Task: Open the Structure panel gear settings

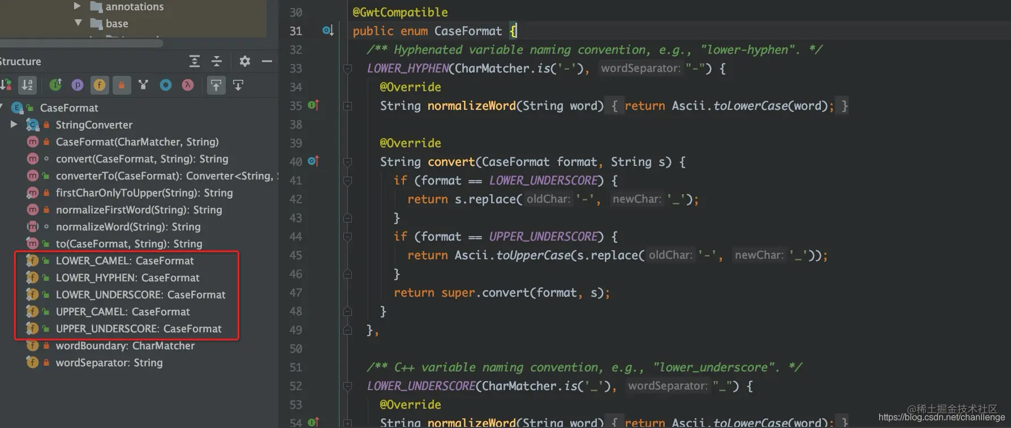Action: click(244, 61)
